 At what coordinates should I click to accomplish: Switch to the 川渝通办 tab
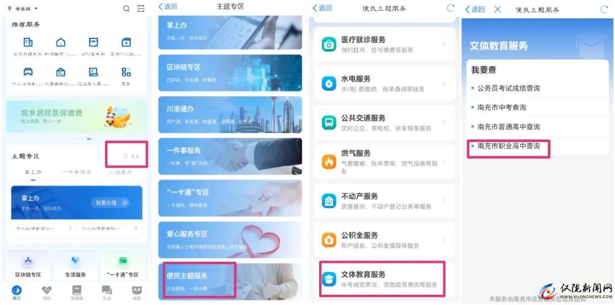120,172
